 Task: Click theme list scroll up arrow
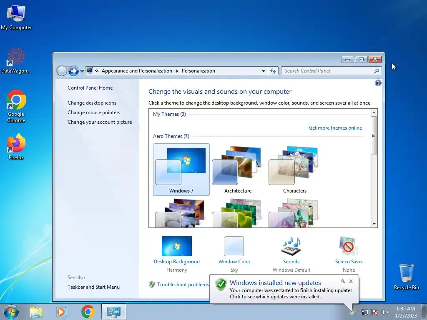[374, 112]
